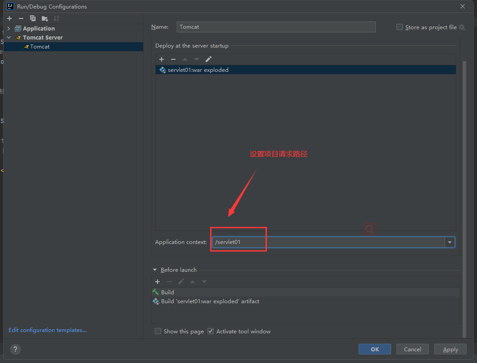Move deployment artifact up
This screenshot has width=477, height=363.
pyautogui.click(x=185, y=59)
